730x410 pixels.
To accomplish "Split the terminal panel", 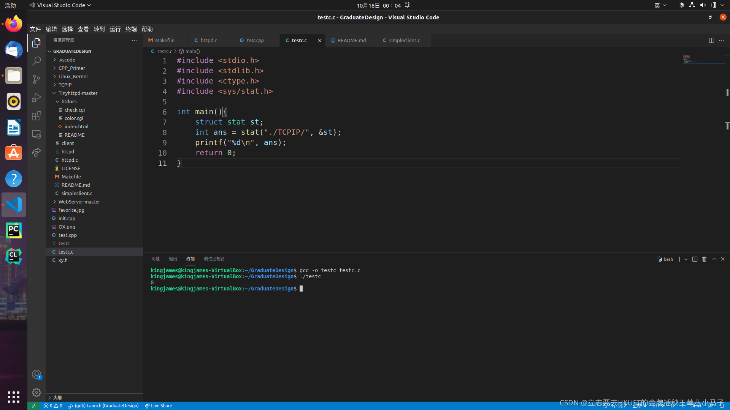I will tap(695, 259).
